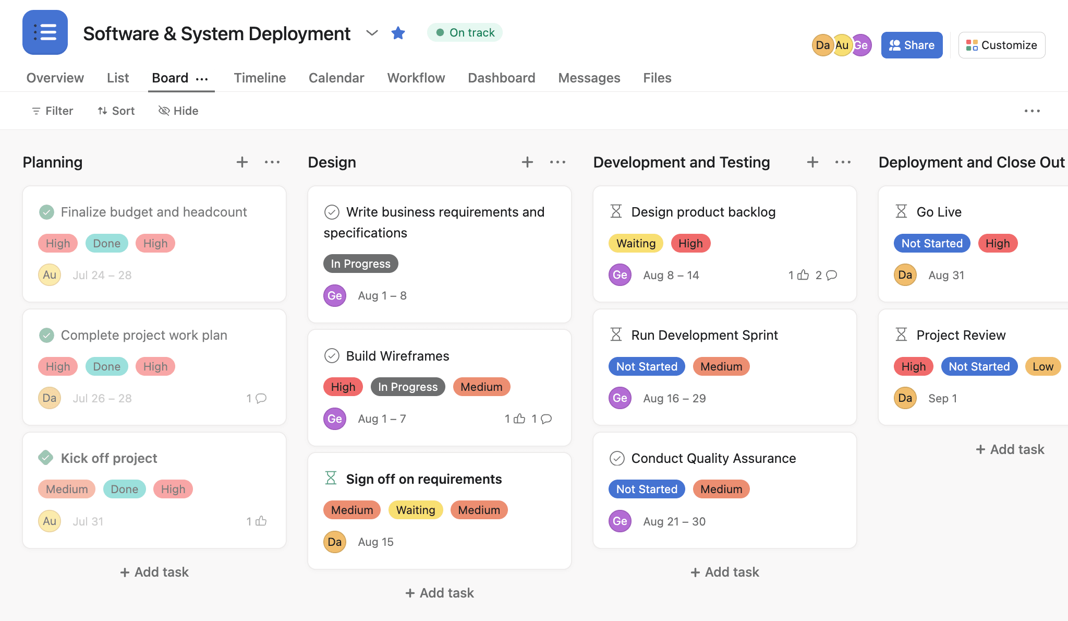Click the hourglass icon on Go Live task
Image resolution: width=1068 pixels, height=621 pixels.
[x=902, y=211]
